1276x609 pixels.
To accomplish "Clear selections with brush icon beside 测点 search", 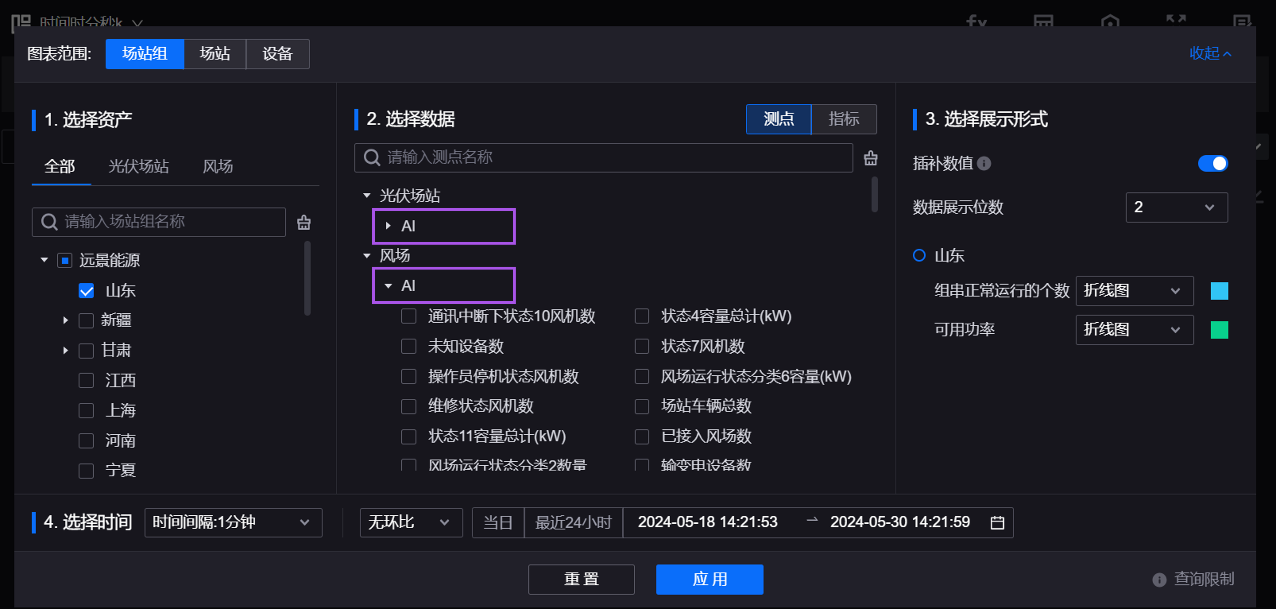I will coord(870,158).
